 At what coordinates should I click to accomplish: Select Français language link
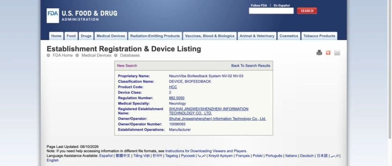click(x=242, y=156)
